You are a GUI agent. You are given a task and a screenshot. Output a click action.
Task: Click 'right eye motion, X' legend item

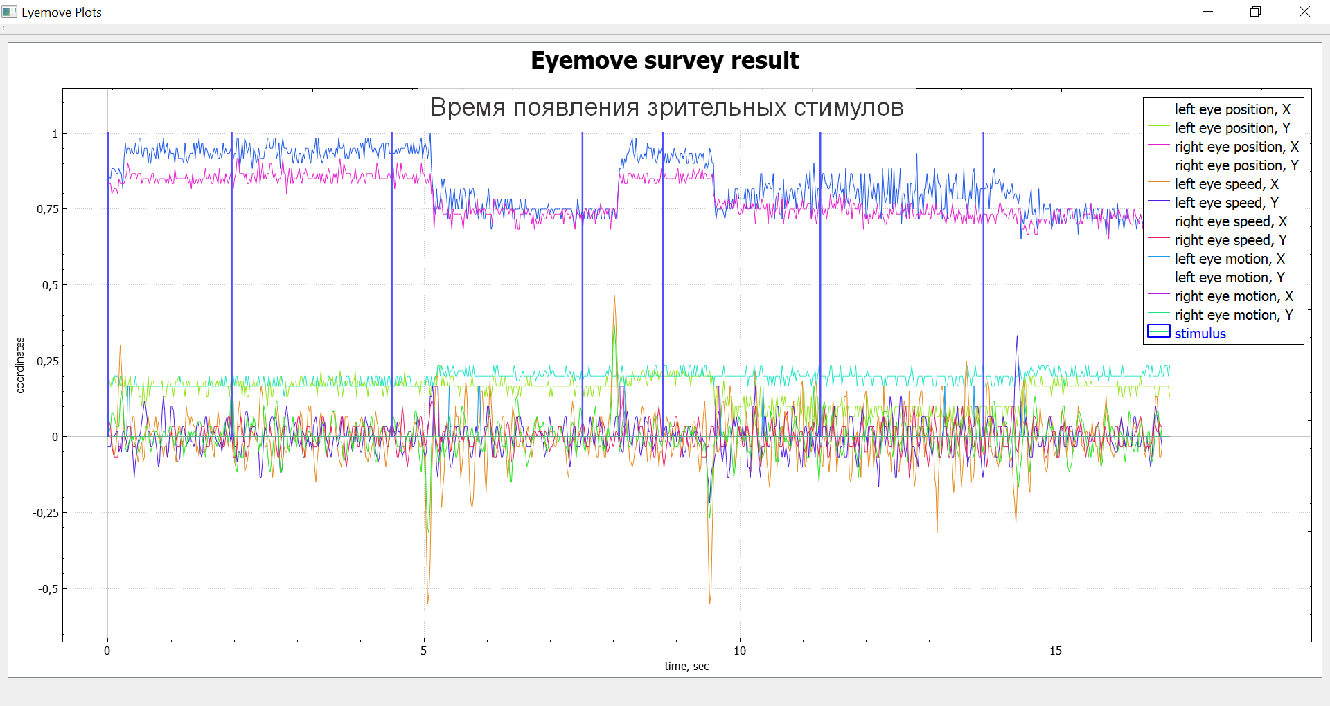click(x=1233, y=296)
